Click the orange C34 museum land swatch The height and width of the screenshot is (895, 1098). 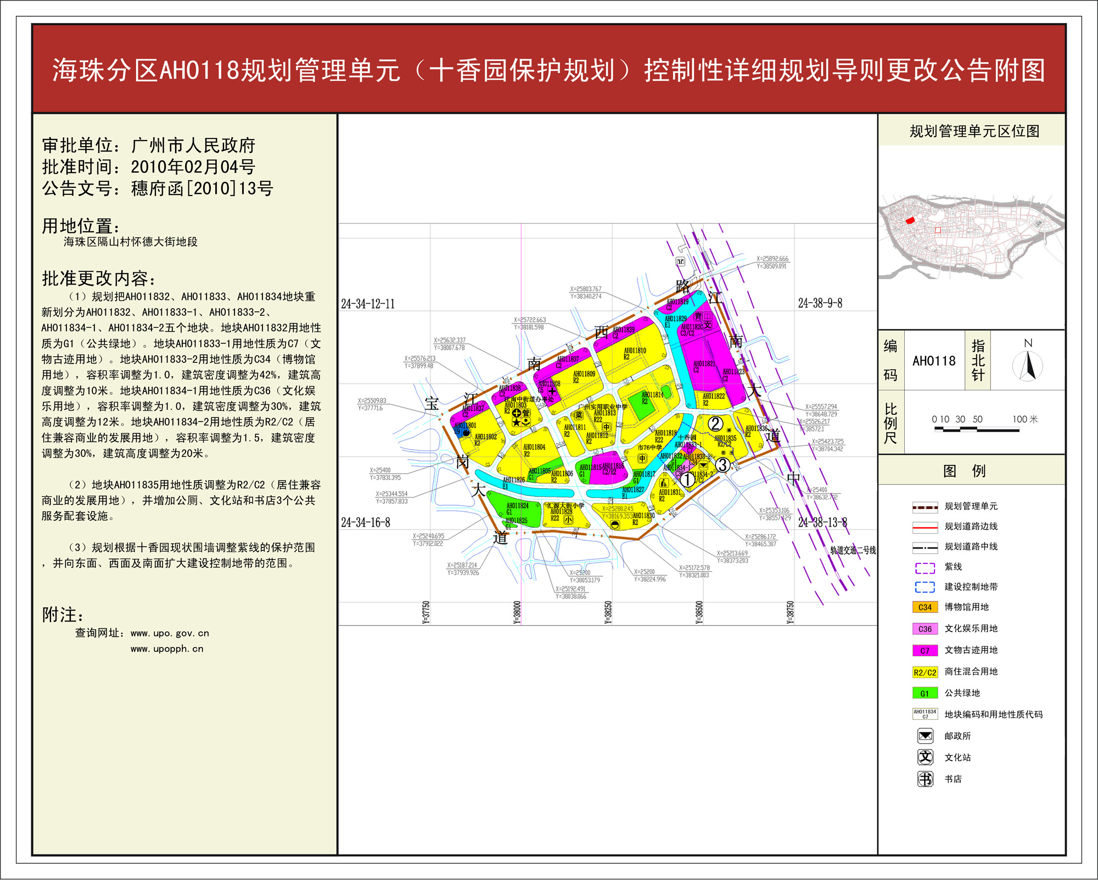click(925, 607)
